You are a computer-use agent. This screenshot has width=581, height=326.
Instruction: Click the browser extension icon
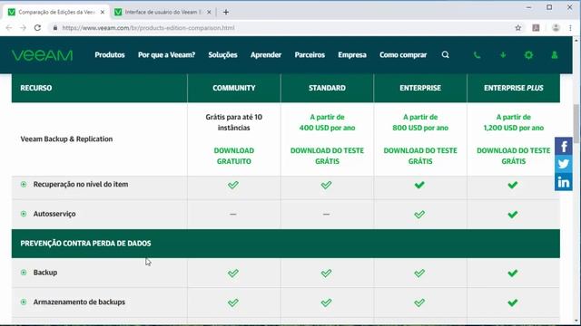[x=536, y=28]
